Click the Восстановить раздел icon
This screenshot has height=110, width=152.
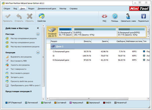(x=7, y=73)
